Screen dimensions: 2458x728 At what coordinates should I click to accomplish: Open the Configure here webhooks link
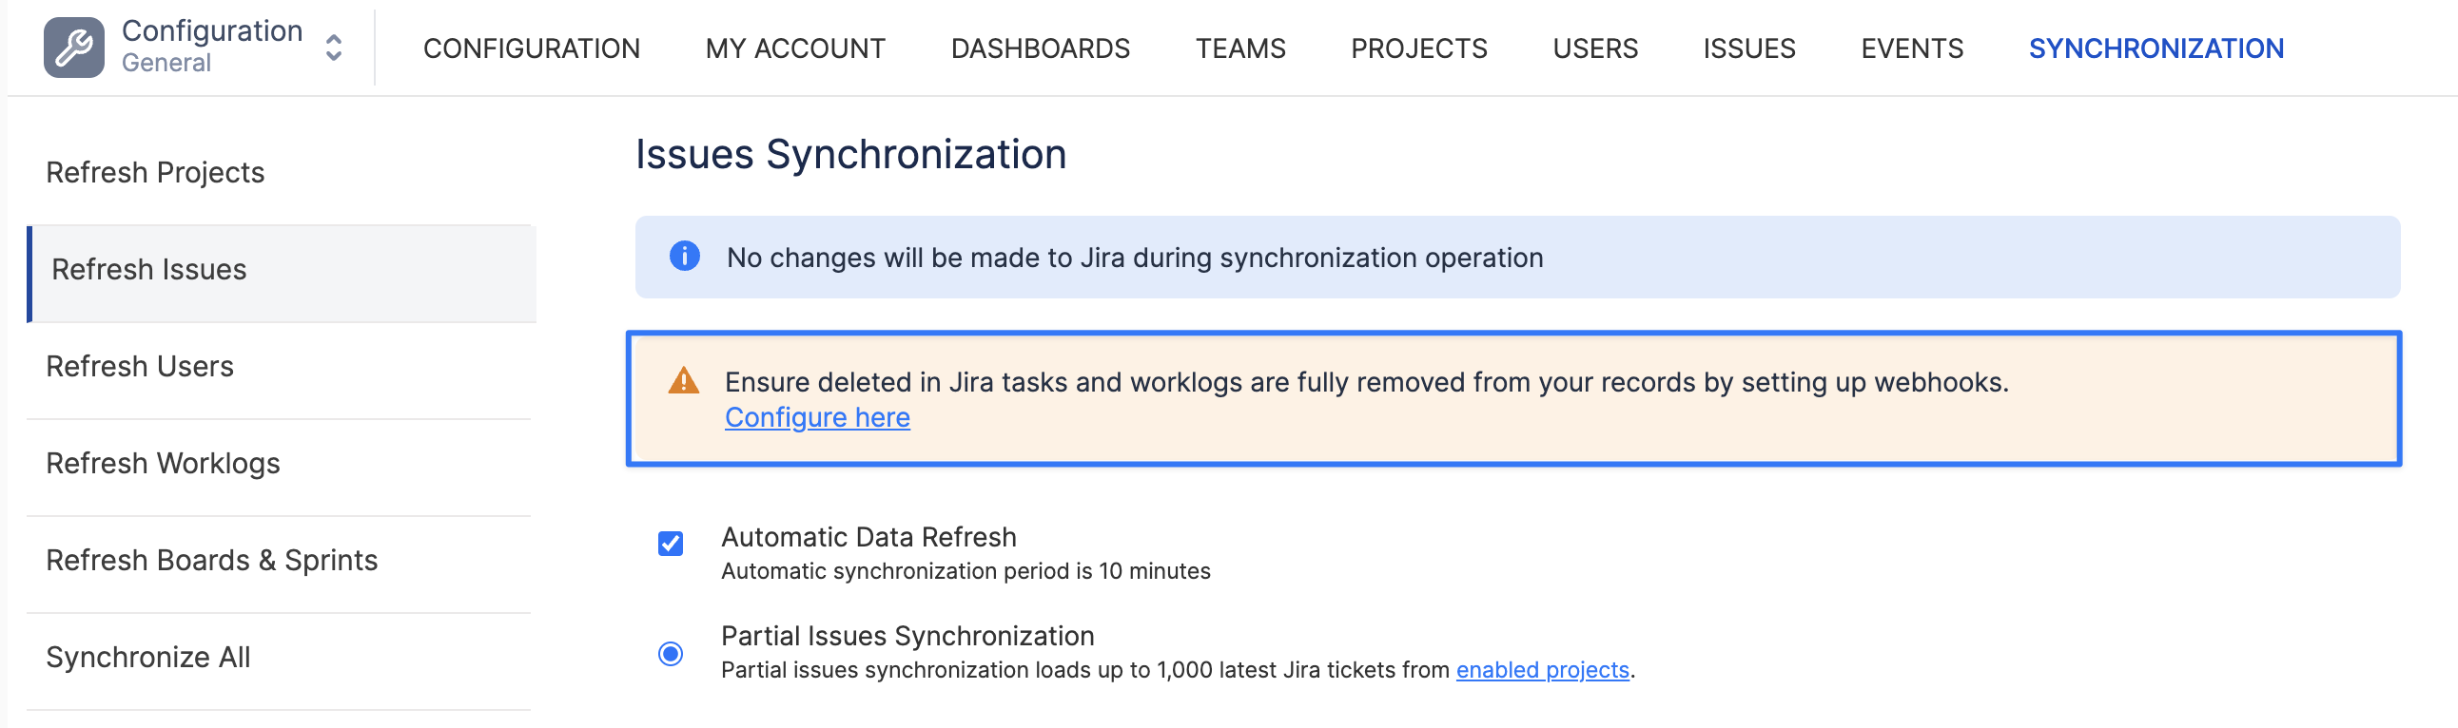coord(817,417)
